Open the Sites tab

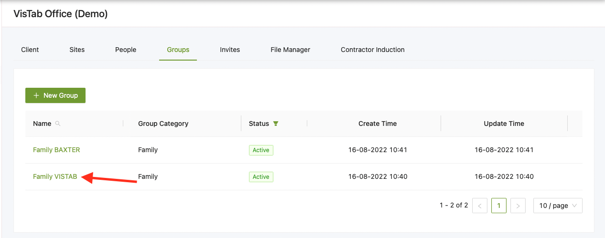tap(77, 50)
